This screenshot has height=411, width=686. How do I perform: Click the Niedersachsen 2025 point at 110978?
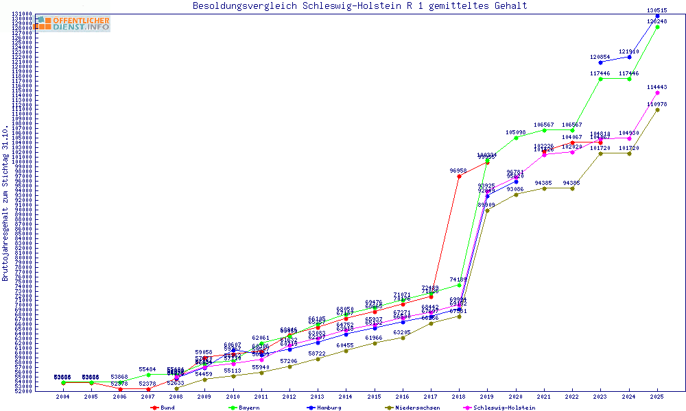(658, 110)
